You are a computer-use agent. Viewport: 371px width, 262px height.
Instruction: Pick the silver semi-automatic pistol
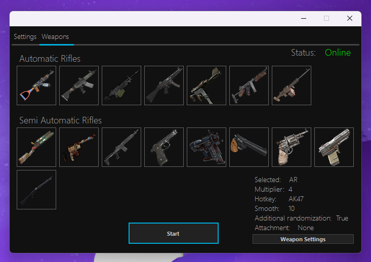point(334,147)
